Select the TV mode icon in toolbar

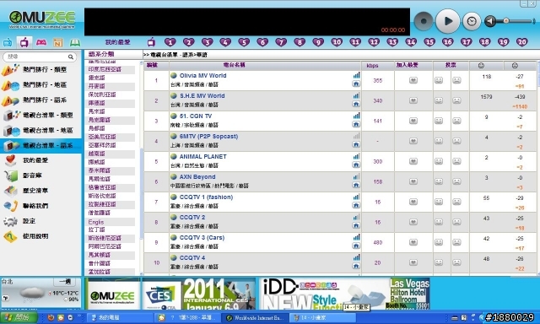pyautogui.click(x=8, y=43)
